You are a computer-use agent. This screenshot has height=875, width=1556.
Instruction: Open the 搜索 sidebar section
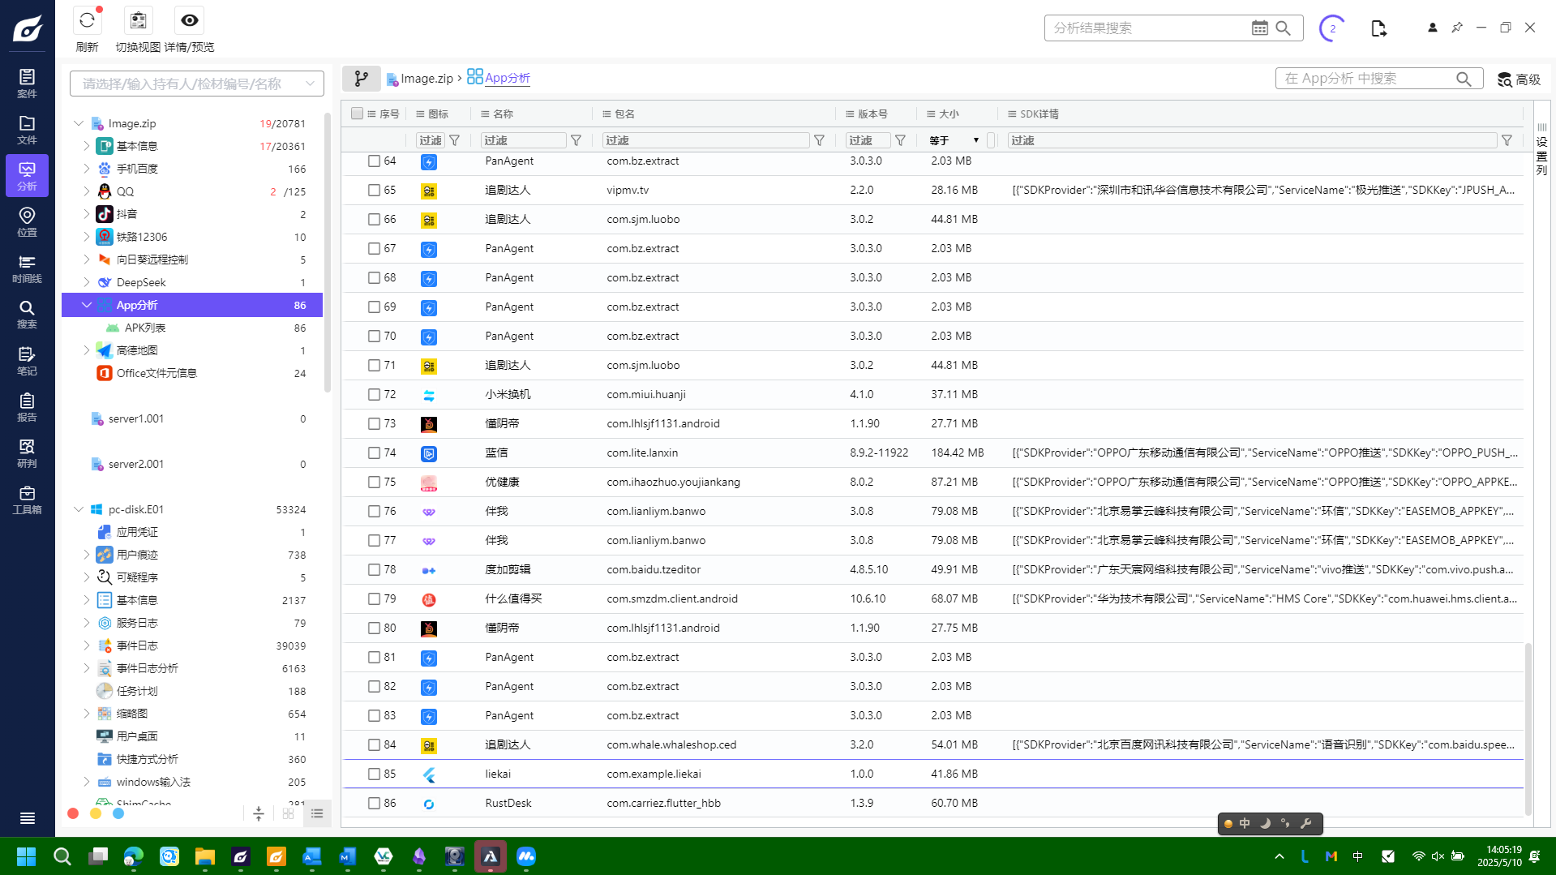click(27, 314)
